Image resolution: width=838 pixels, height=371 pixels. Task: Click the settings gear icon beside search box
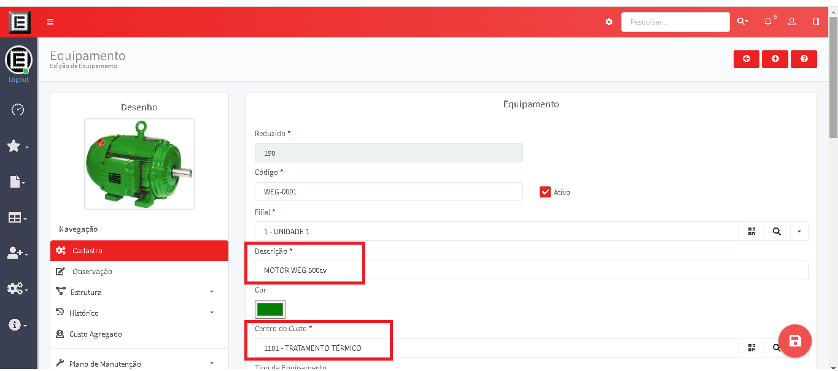pyautogui.click(x=609, y=22)
